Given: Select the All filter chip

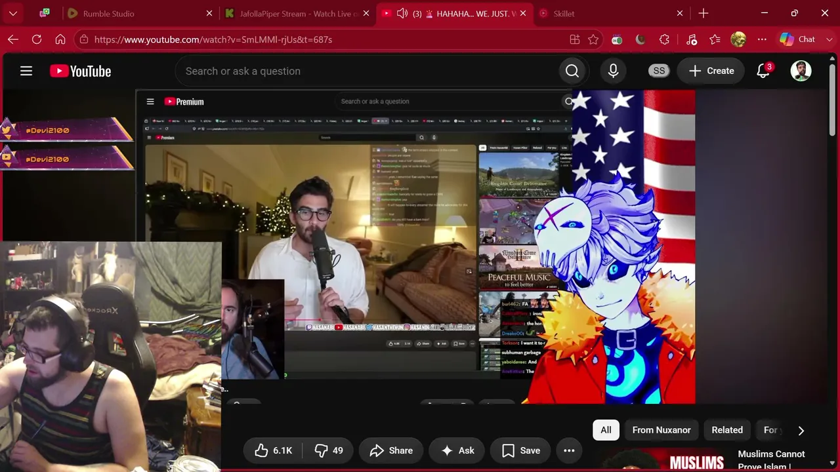Looking at the screenshot, I should click(x=606, y=430).
